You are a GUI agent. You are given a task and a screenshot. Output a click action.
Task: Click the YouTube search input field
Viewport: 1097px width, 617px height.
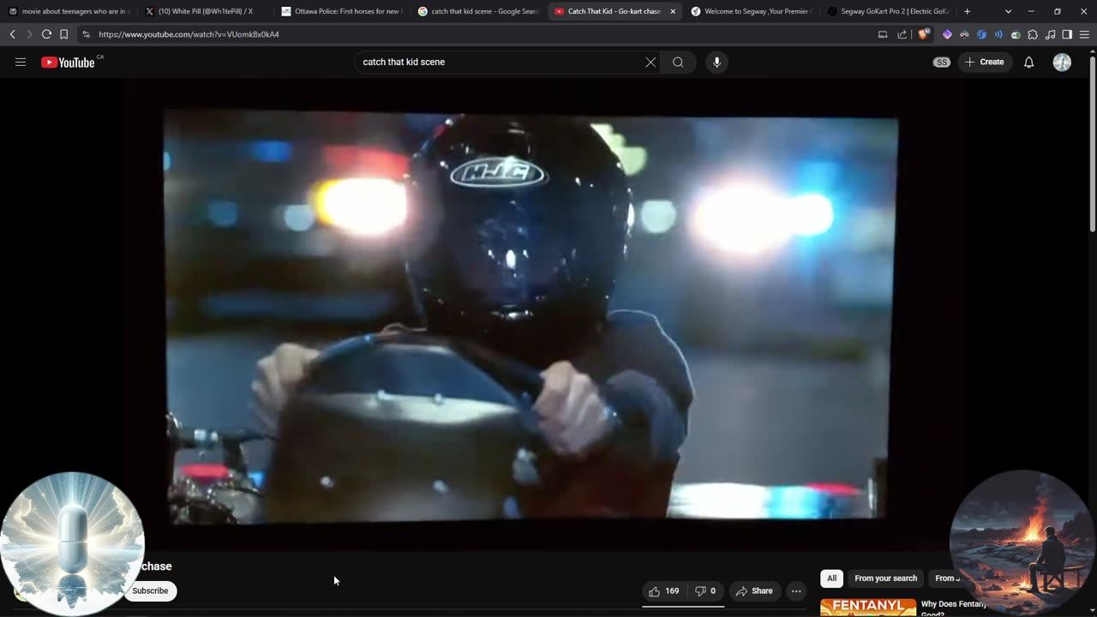pyautogui.click(x=501, y=62)
